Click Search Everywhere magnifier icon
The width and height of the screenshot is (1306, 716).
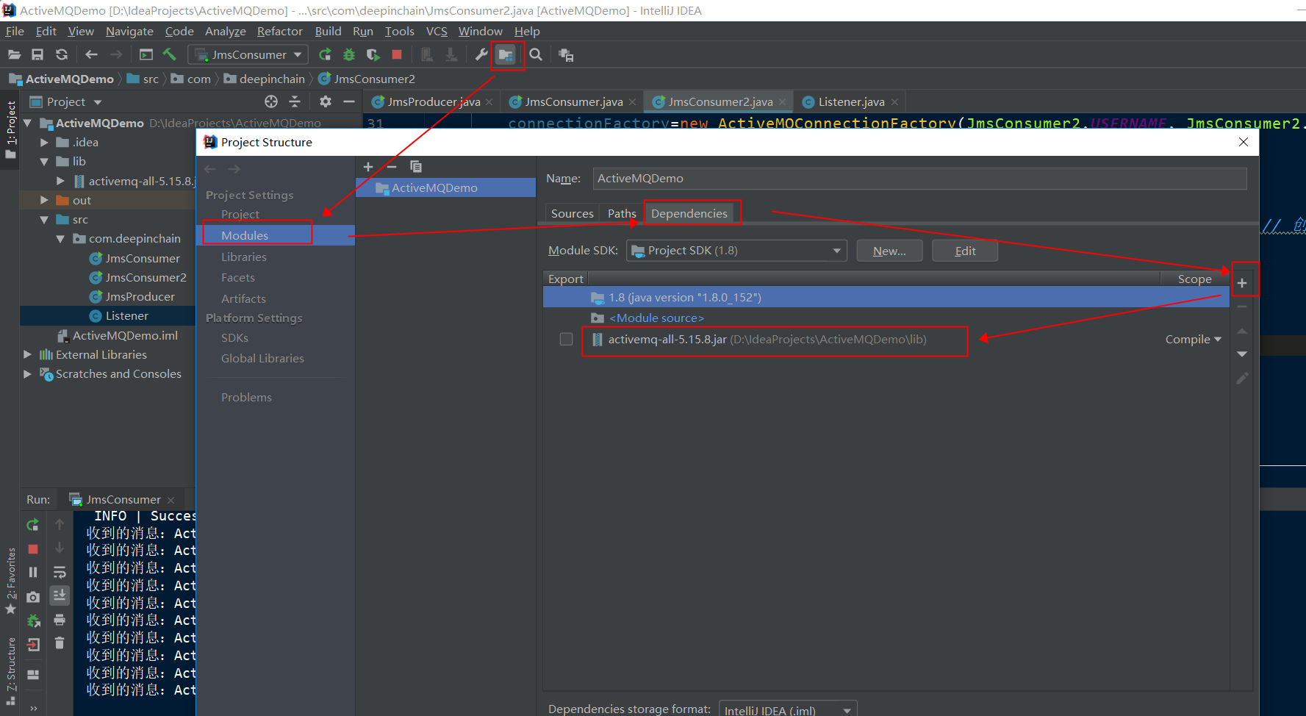(x=536, y=54)
